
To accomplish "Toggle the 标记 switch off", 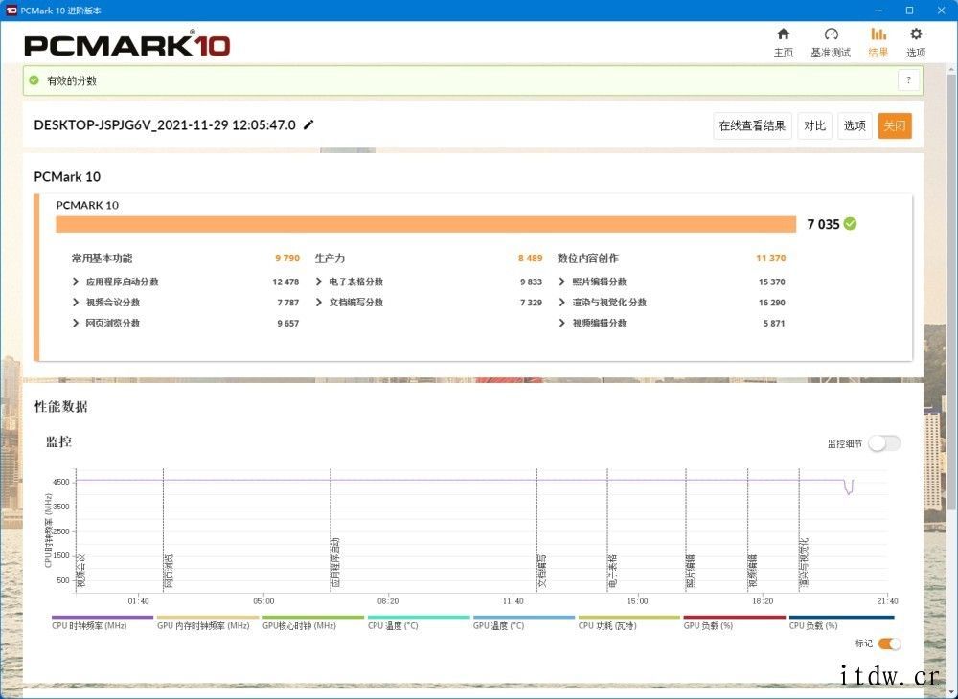I will tap(889, 643).
